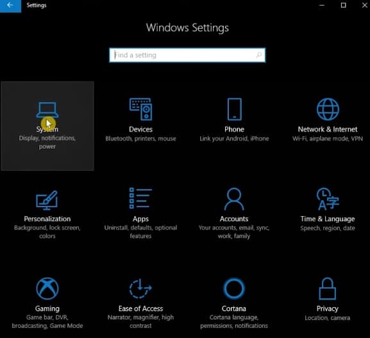
Task: Select the Privacy label
Action: click(328, 308)
